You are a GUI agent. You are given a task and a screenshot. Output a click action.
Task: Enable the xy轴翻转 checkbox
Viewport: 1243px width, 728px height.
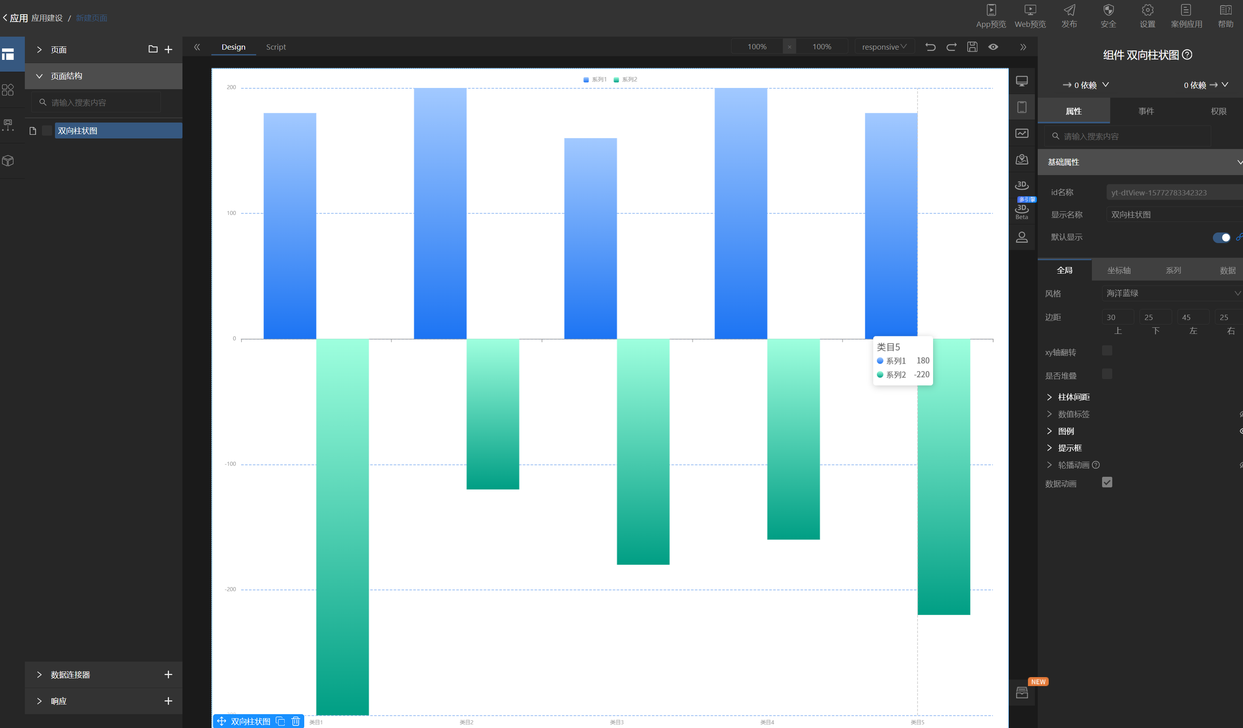[1107, 351]
